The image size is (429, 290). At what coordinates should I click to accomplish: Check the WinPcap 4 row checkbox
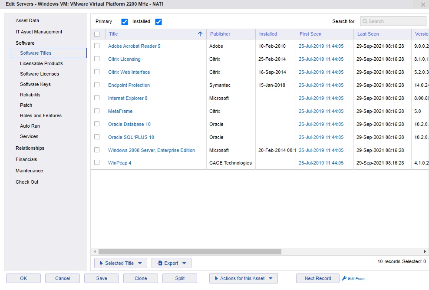coord(97,162)
